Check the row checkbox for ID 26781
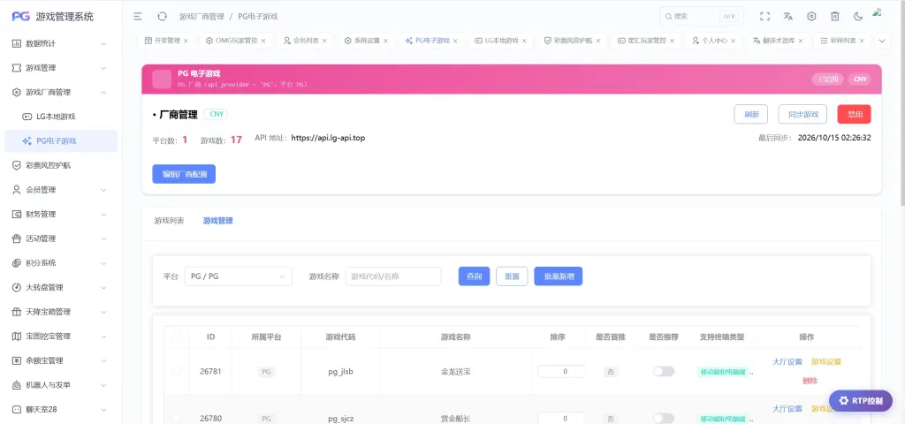The height and width of the screenshot is (424, 905). tap(177, 371)
